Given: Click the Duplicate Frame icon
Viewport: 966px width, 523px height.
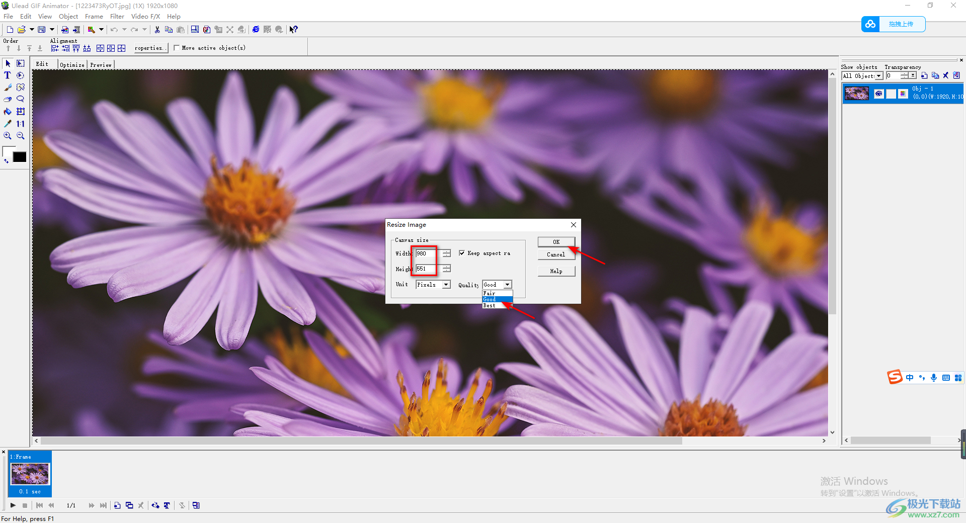Looking at the screenshot, I should (129, 505).
